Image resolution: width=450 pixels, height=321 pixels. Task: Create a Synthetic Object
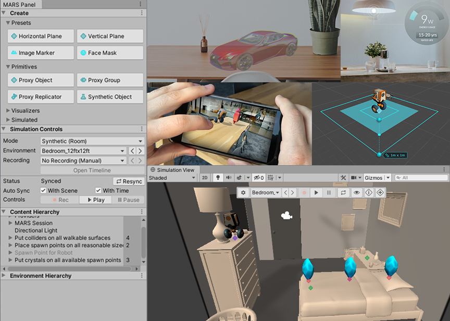(110, 96)
